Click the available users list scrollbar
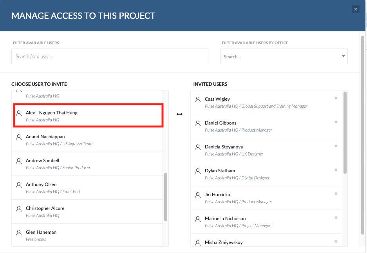Viewport: 367px width, 253px height. pos(166,197)
